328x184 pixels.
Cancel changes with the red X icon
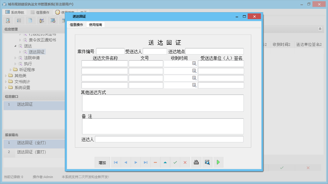click(185, 162)
